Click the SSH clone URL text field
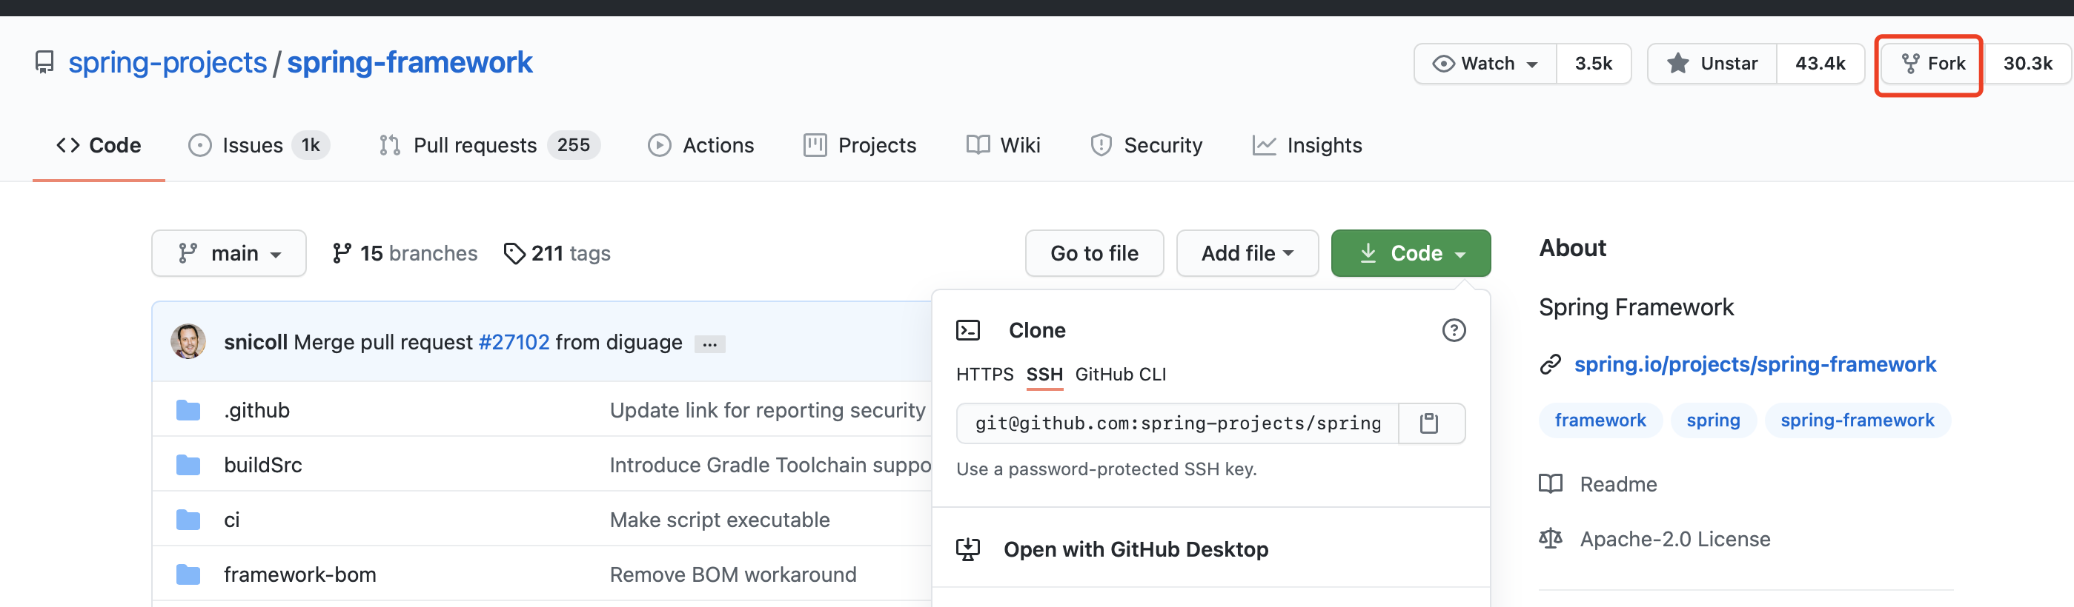The height and width of the screenshot is (607, 2074). [x=1177, y=423]
